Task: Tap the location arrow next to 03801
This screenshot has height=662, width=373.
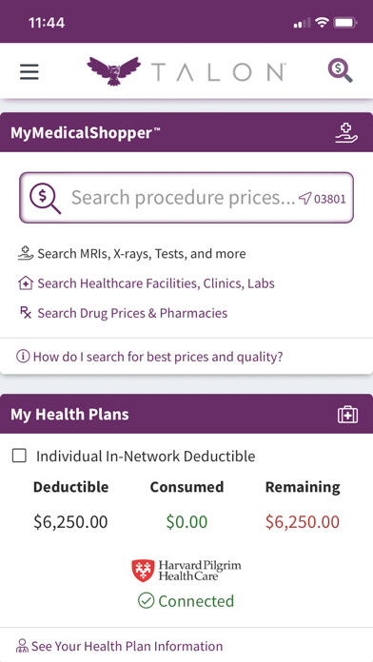Action: tap(305, 198)
